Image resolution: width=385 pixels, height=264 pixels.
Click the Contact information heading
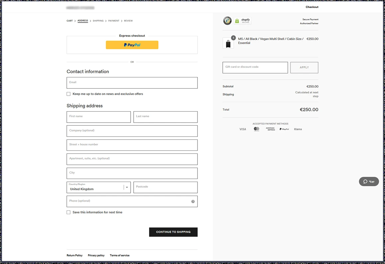pos(88,71)
